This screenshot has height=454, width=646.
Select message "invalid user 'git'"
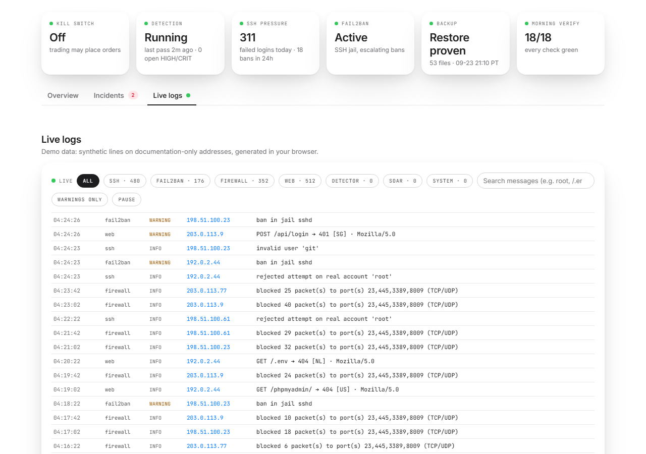pos(288,248)
